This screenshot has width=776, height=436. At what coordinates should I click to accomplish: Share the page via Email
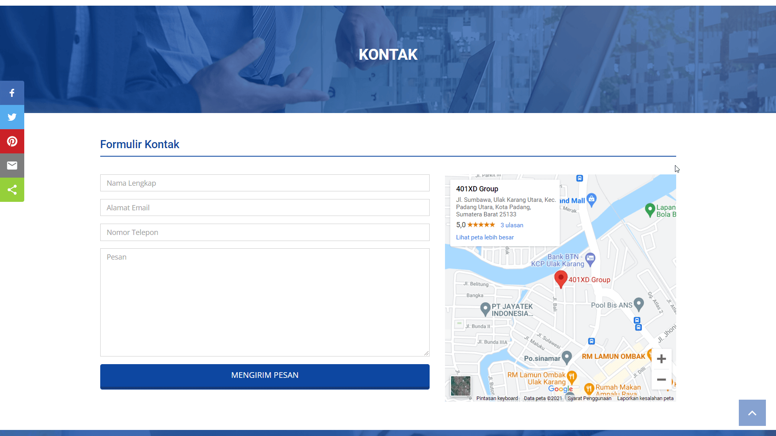point(12,165)
